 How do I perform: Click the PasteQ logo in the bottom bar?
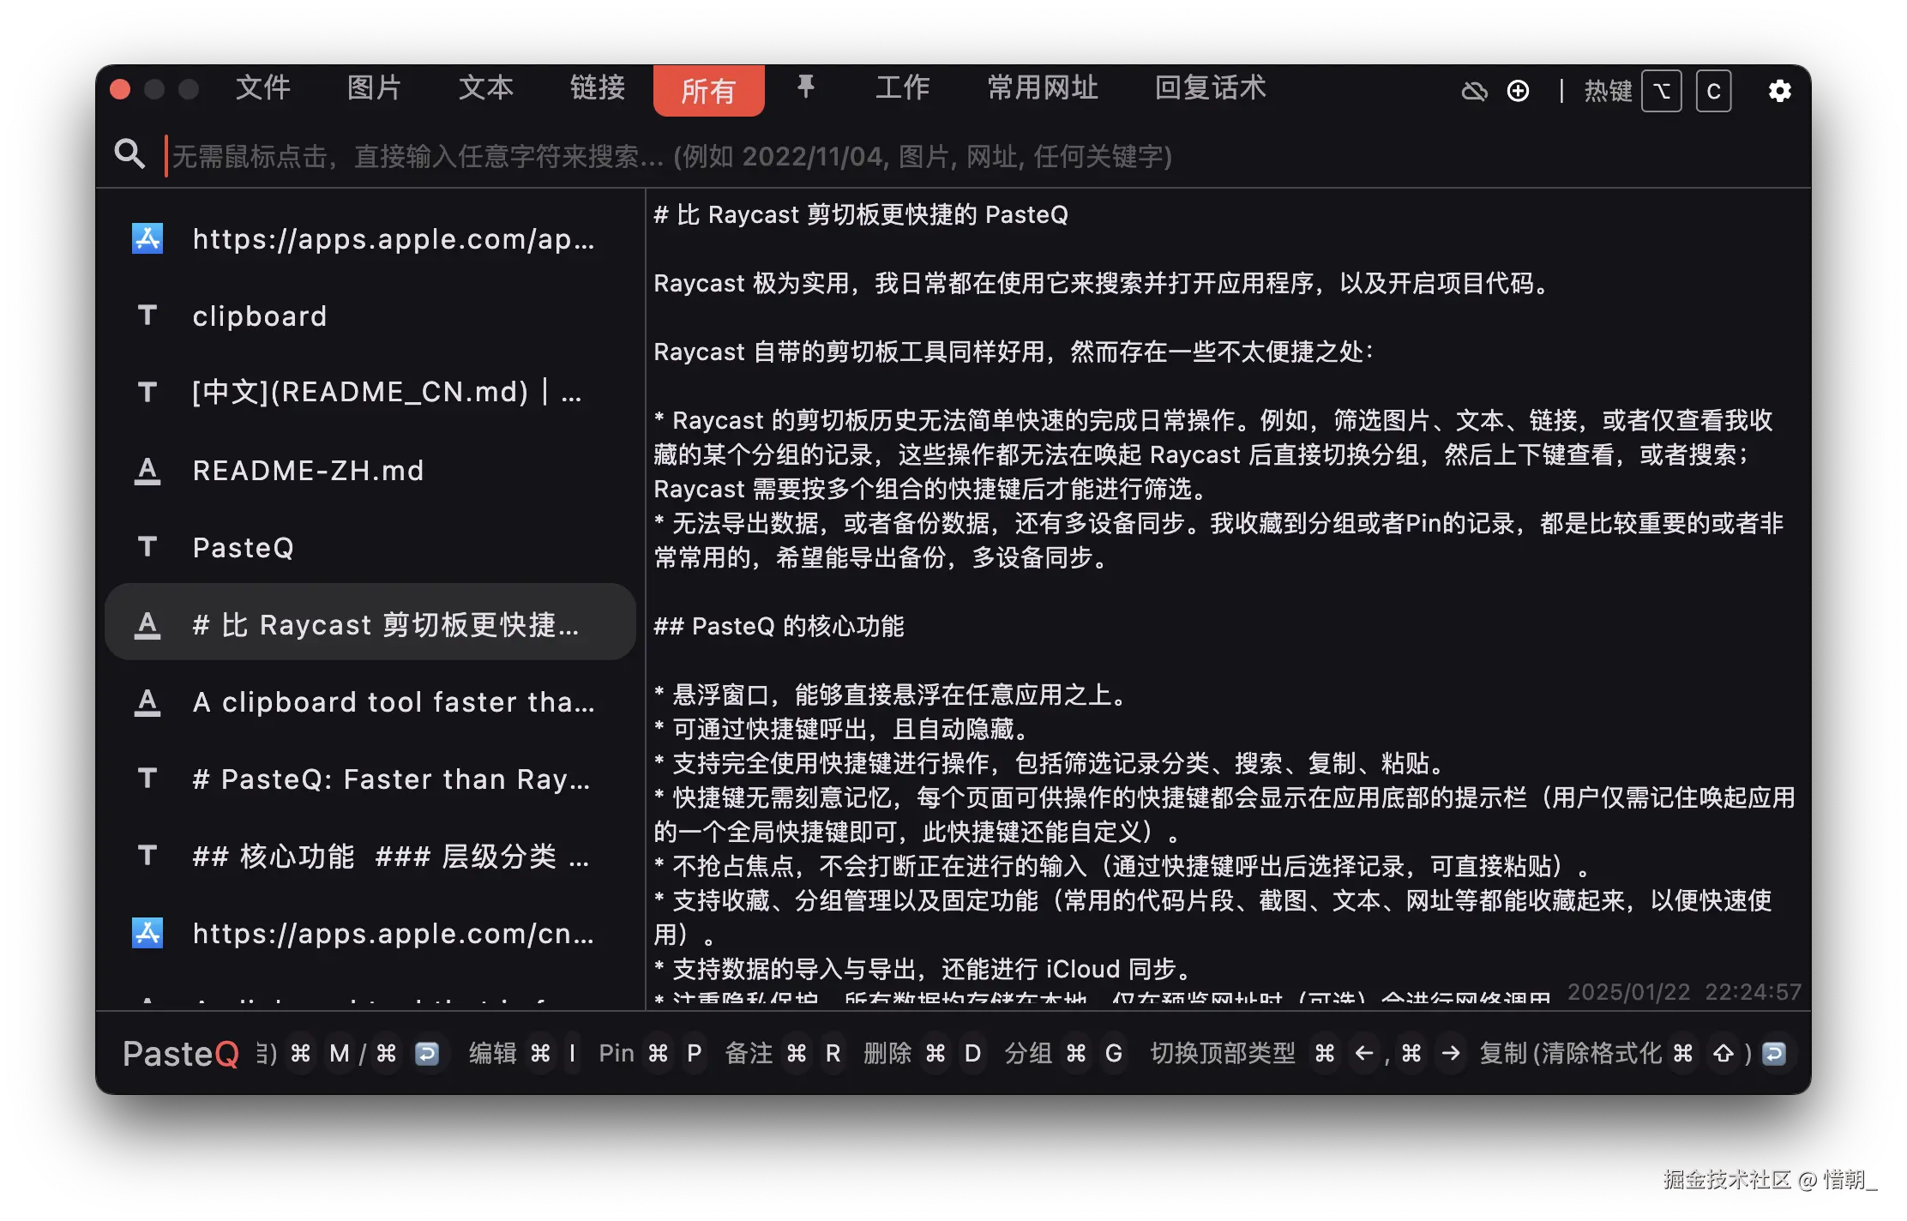(180, 1054)
